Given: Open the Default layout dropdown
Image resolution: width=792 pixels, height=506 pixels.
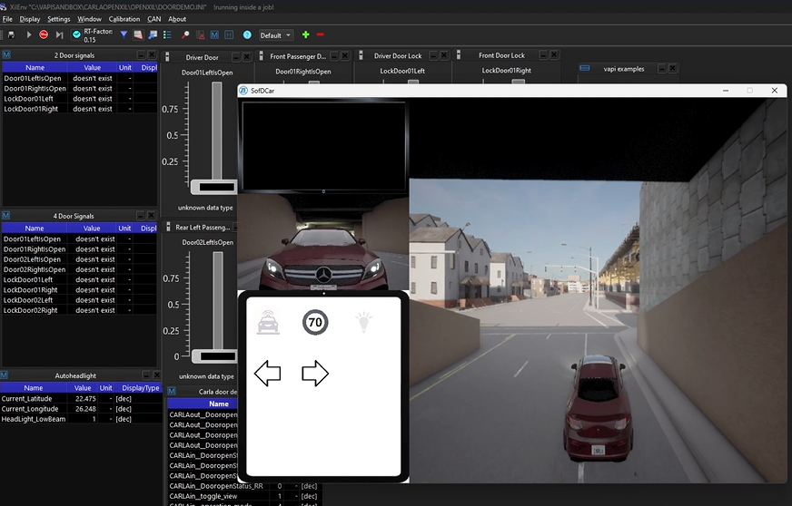Looking at the screenshot, I should [275, 35].
